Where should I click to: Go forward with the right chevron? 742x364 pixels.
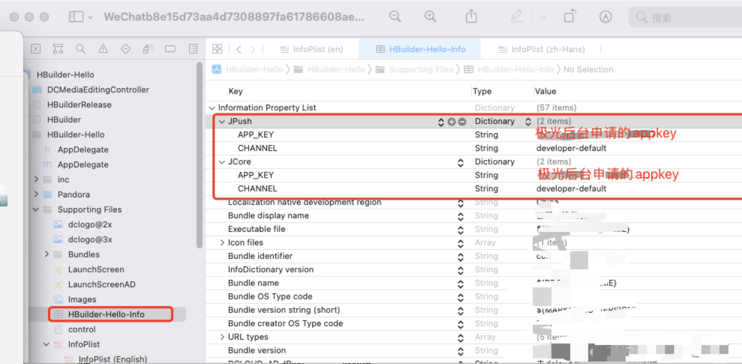coord(253,49)
